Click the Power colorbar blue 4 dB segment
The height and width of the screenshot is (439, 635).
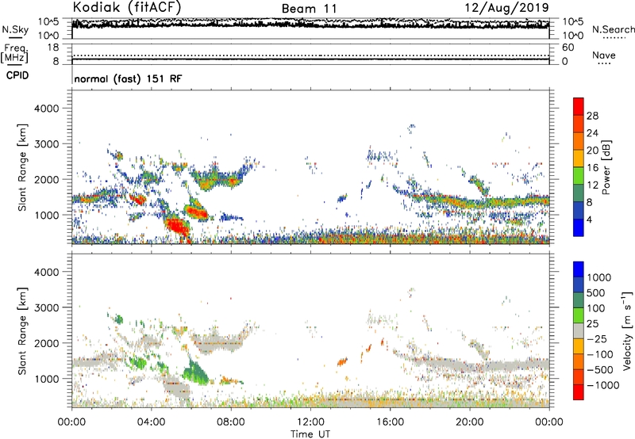click(579, 227)
